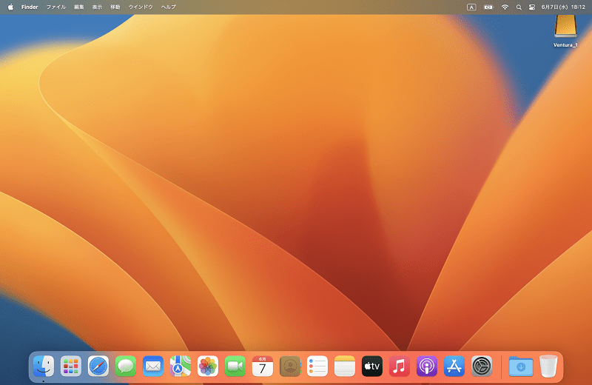Open Spotlight search magnifier
Viewport: 592px width, 385px height.
tap(519, 7)
